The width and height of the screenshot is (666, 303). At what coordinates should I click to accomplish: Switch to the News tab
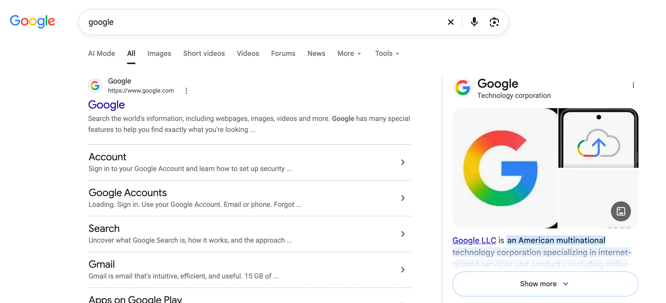coord(316,53)
